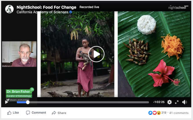Click the remaining time display
Image resolution: width=193 pixels, height=120 pixels.
[x=159, y=102]
